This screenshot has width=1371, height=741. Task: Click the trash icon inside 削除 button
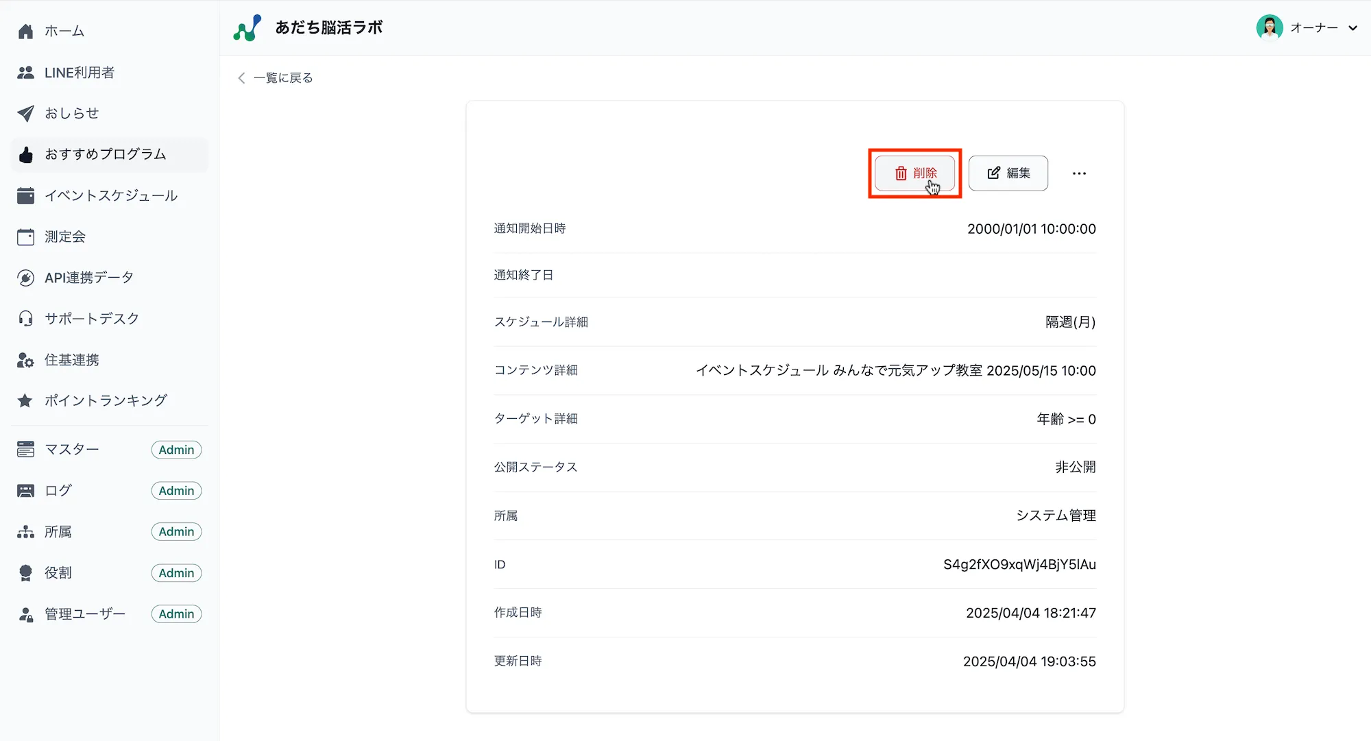pyautogui.click(x=900, y=173)
